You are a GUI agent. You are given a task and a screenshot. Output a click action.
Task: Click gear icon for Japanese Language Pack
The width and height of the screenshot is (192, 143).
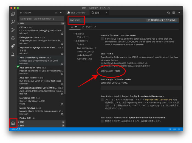[x=62, y=54]
